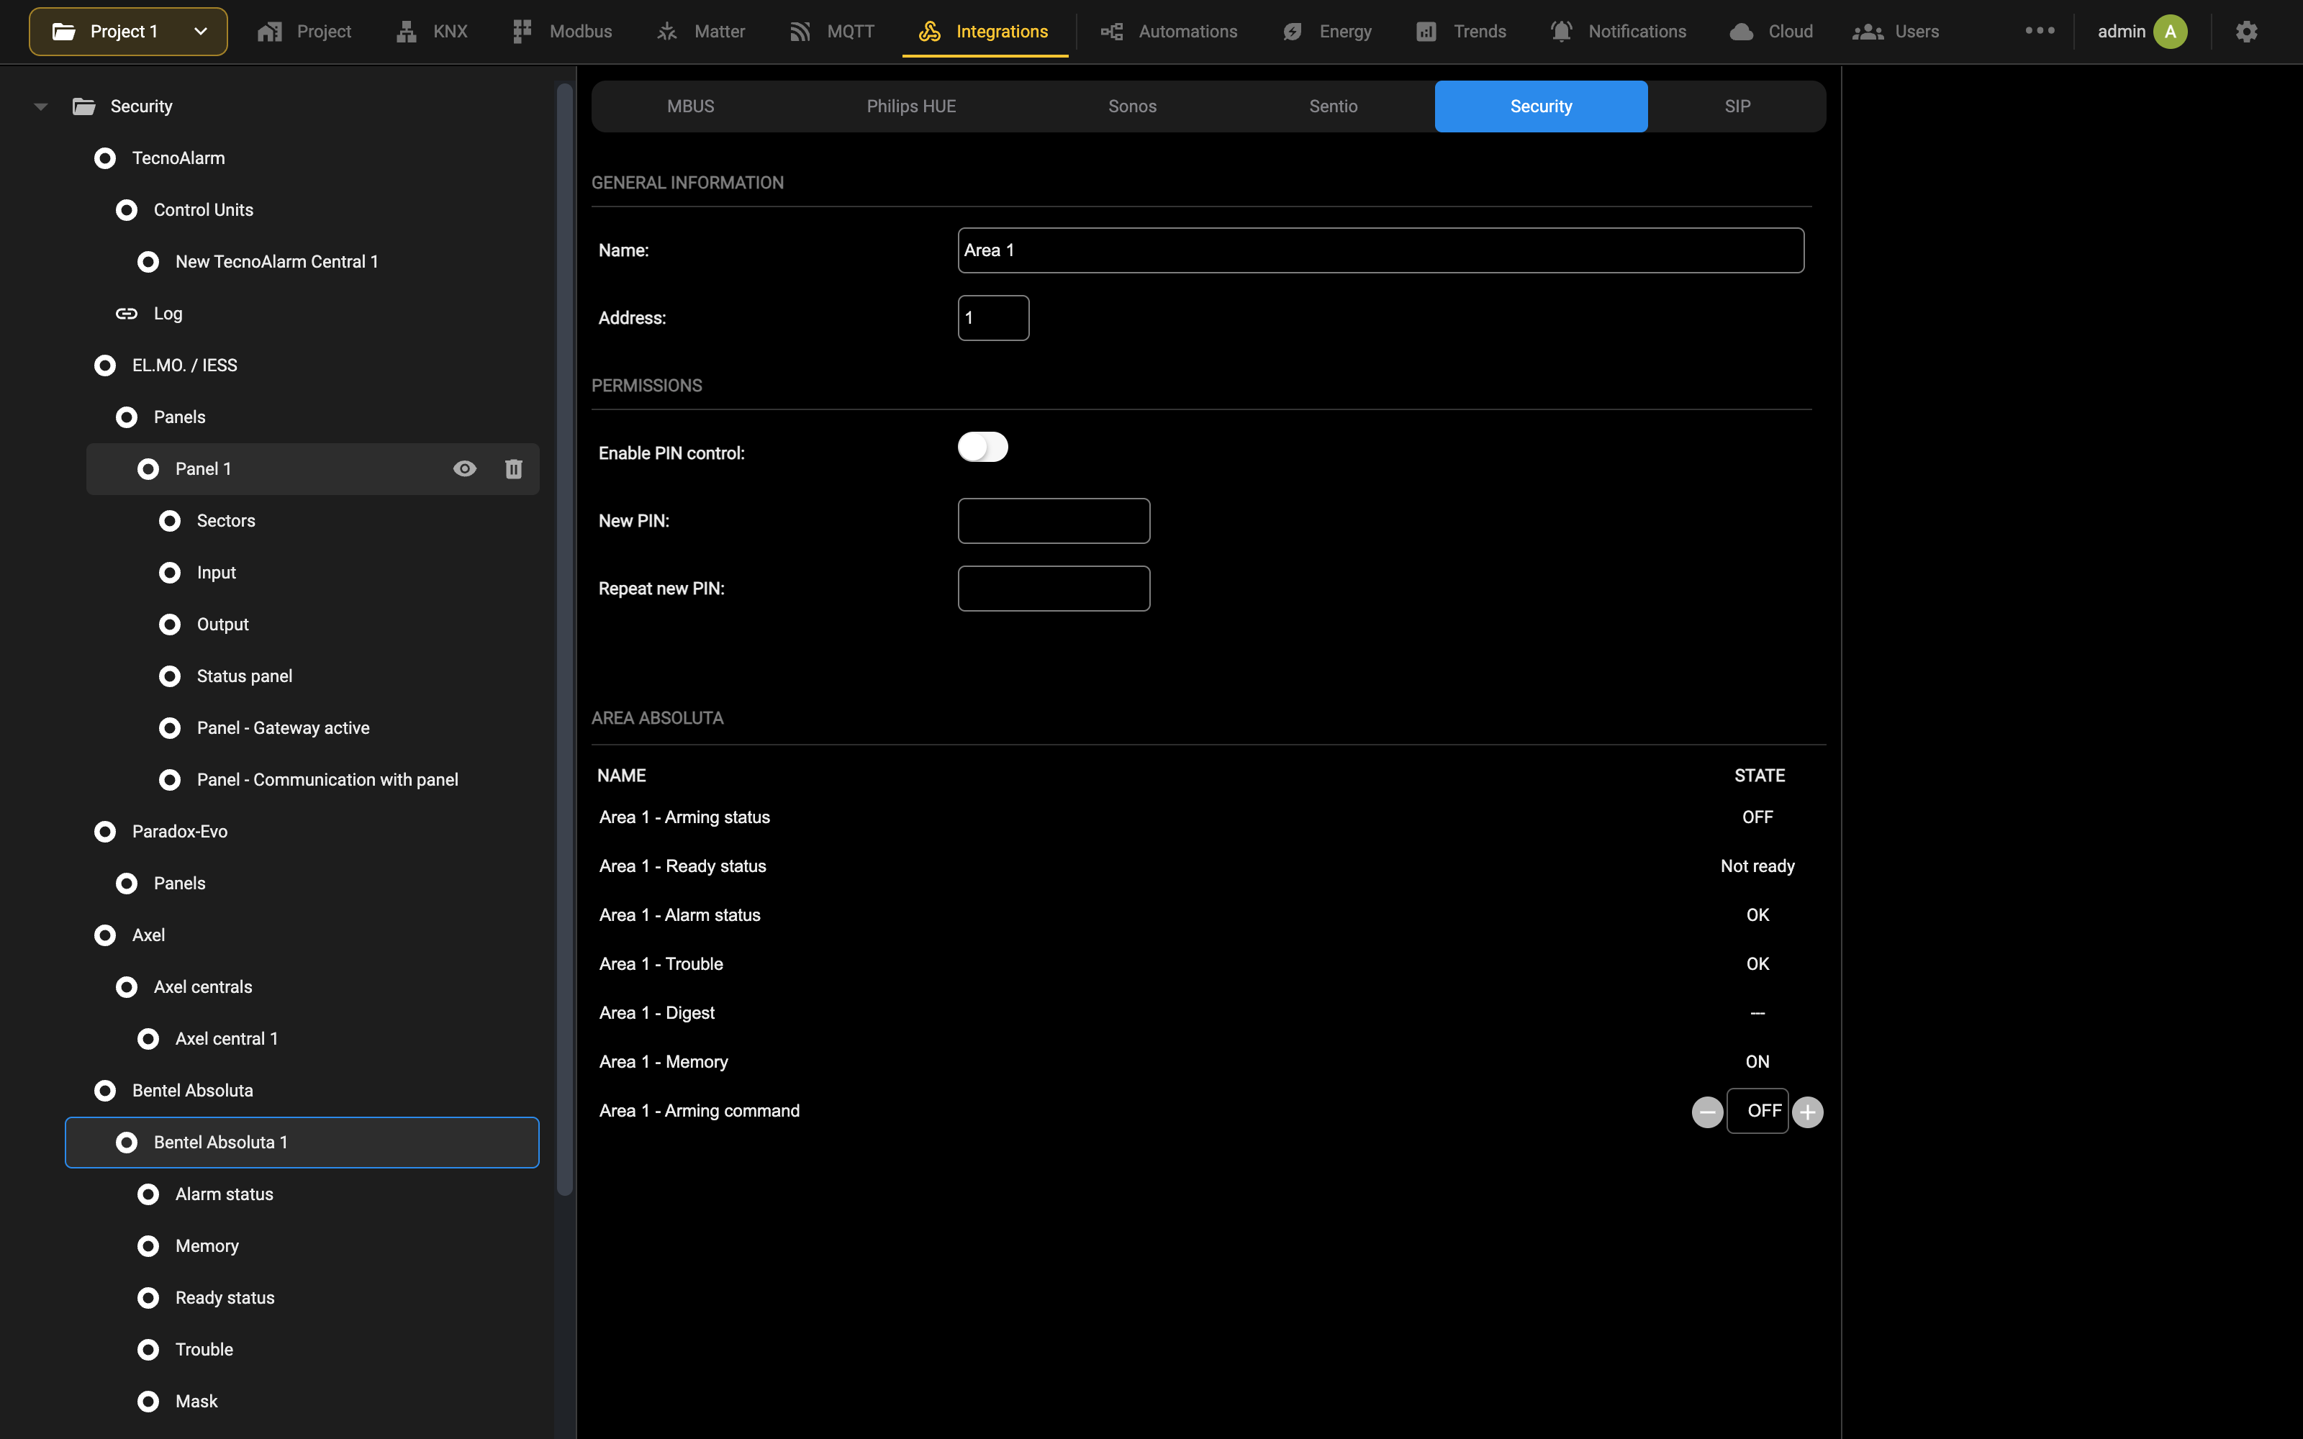Open the MQTT section
This screenshot has width=2303, height=1439.
[832, 32]
